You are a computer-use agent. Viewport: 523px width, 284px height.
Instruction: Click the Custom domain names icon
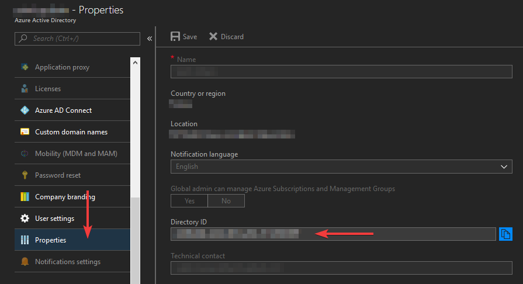click(x=25, y=132)
